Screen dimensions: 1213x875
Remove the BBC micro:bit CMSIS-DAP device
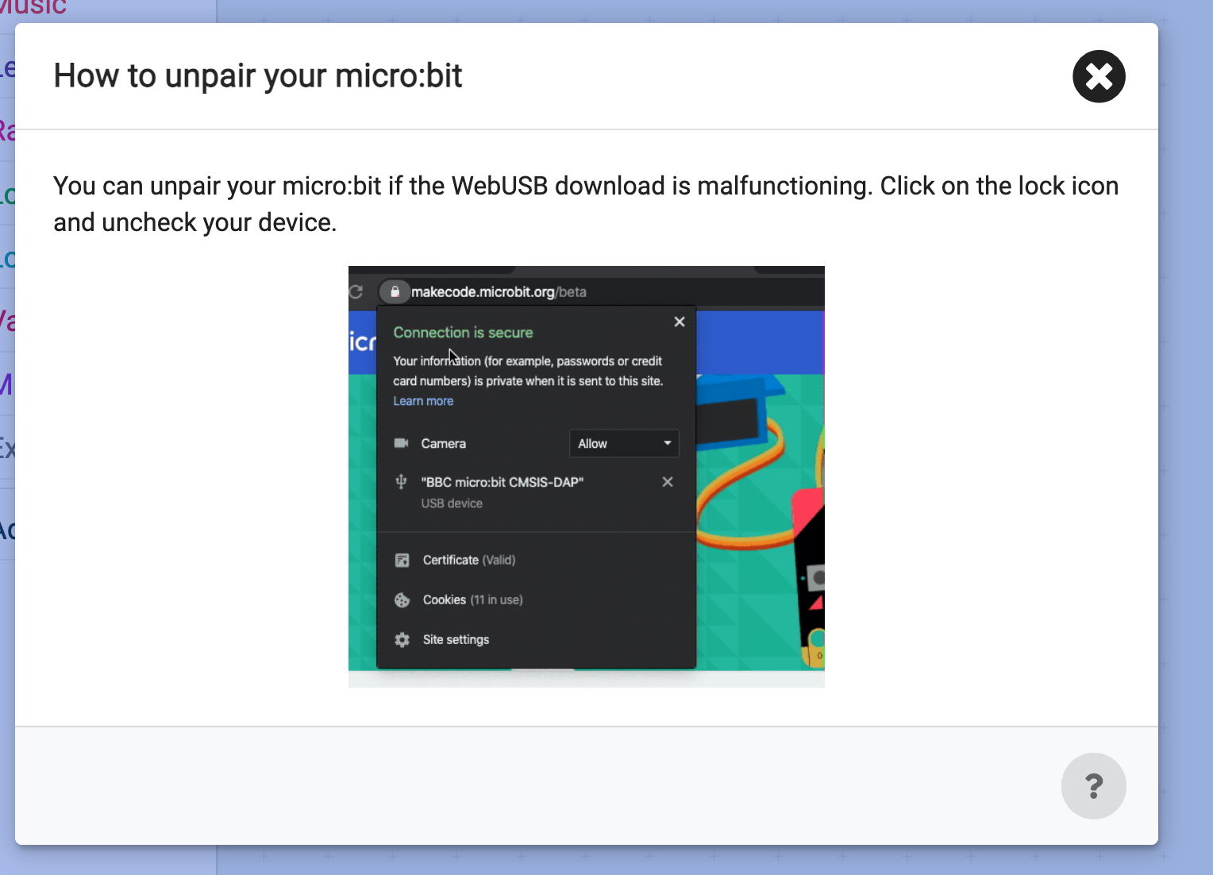(x=667, y=481)
